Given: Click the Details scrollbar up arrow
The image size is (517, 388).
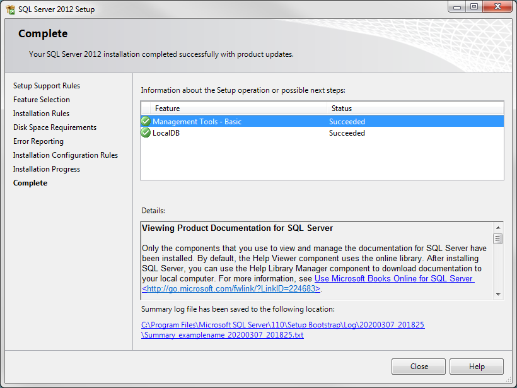Looking at the screenshot, I should coord(498,228).
